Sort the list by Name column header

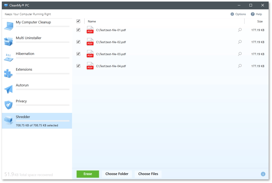point(92,21)
